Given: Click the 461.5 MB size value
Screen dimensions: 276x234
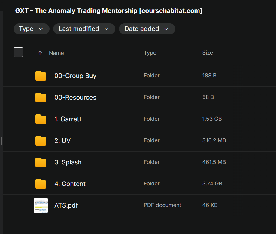Looking at the screenshot, I should tap(214, 162).
